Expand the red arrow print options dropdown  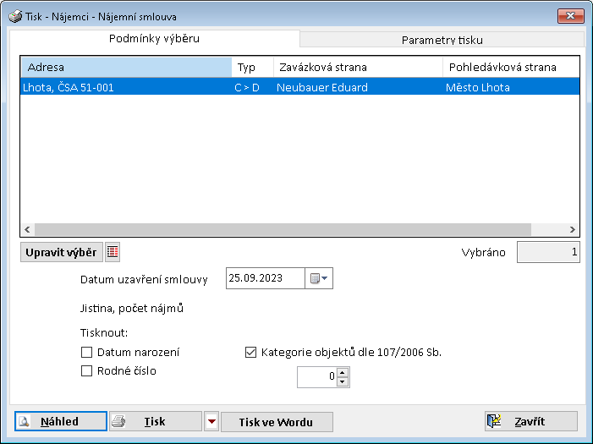coord(211,422)
